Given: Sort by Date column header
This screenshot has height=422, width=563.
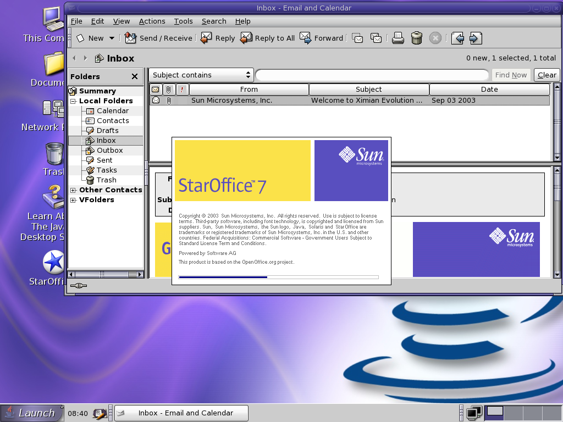Looking at the screenshot, I should coord(489,90).
